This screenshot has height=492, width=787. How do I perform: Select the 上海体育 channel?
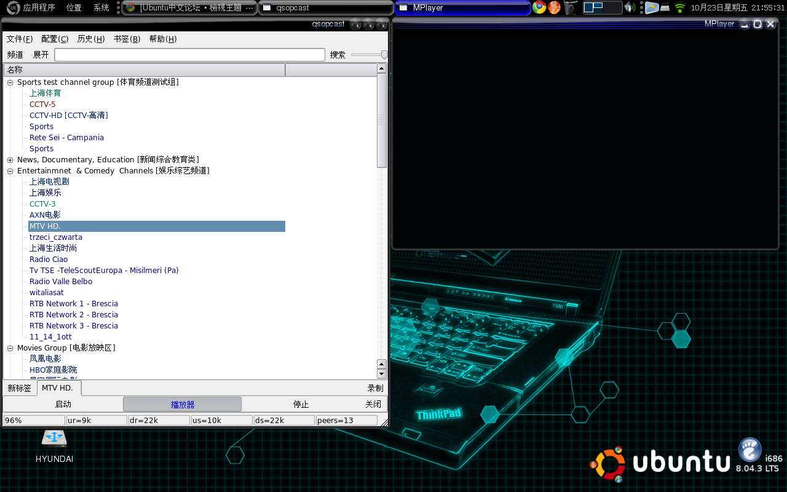[45, 93]
